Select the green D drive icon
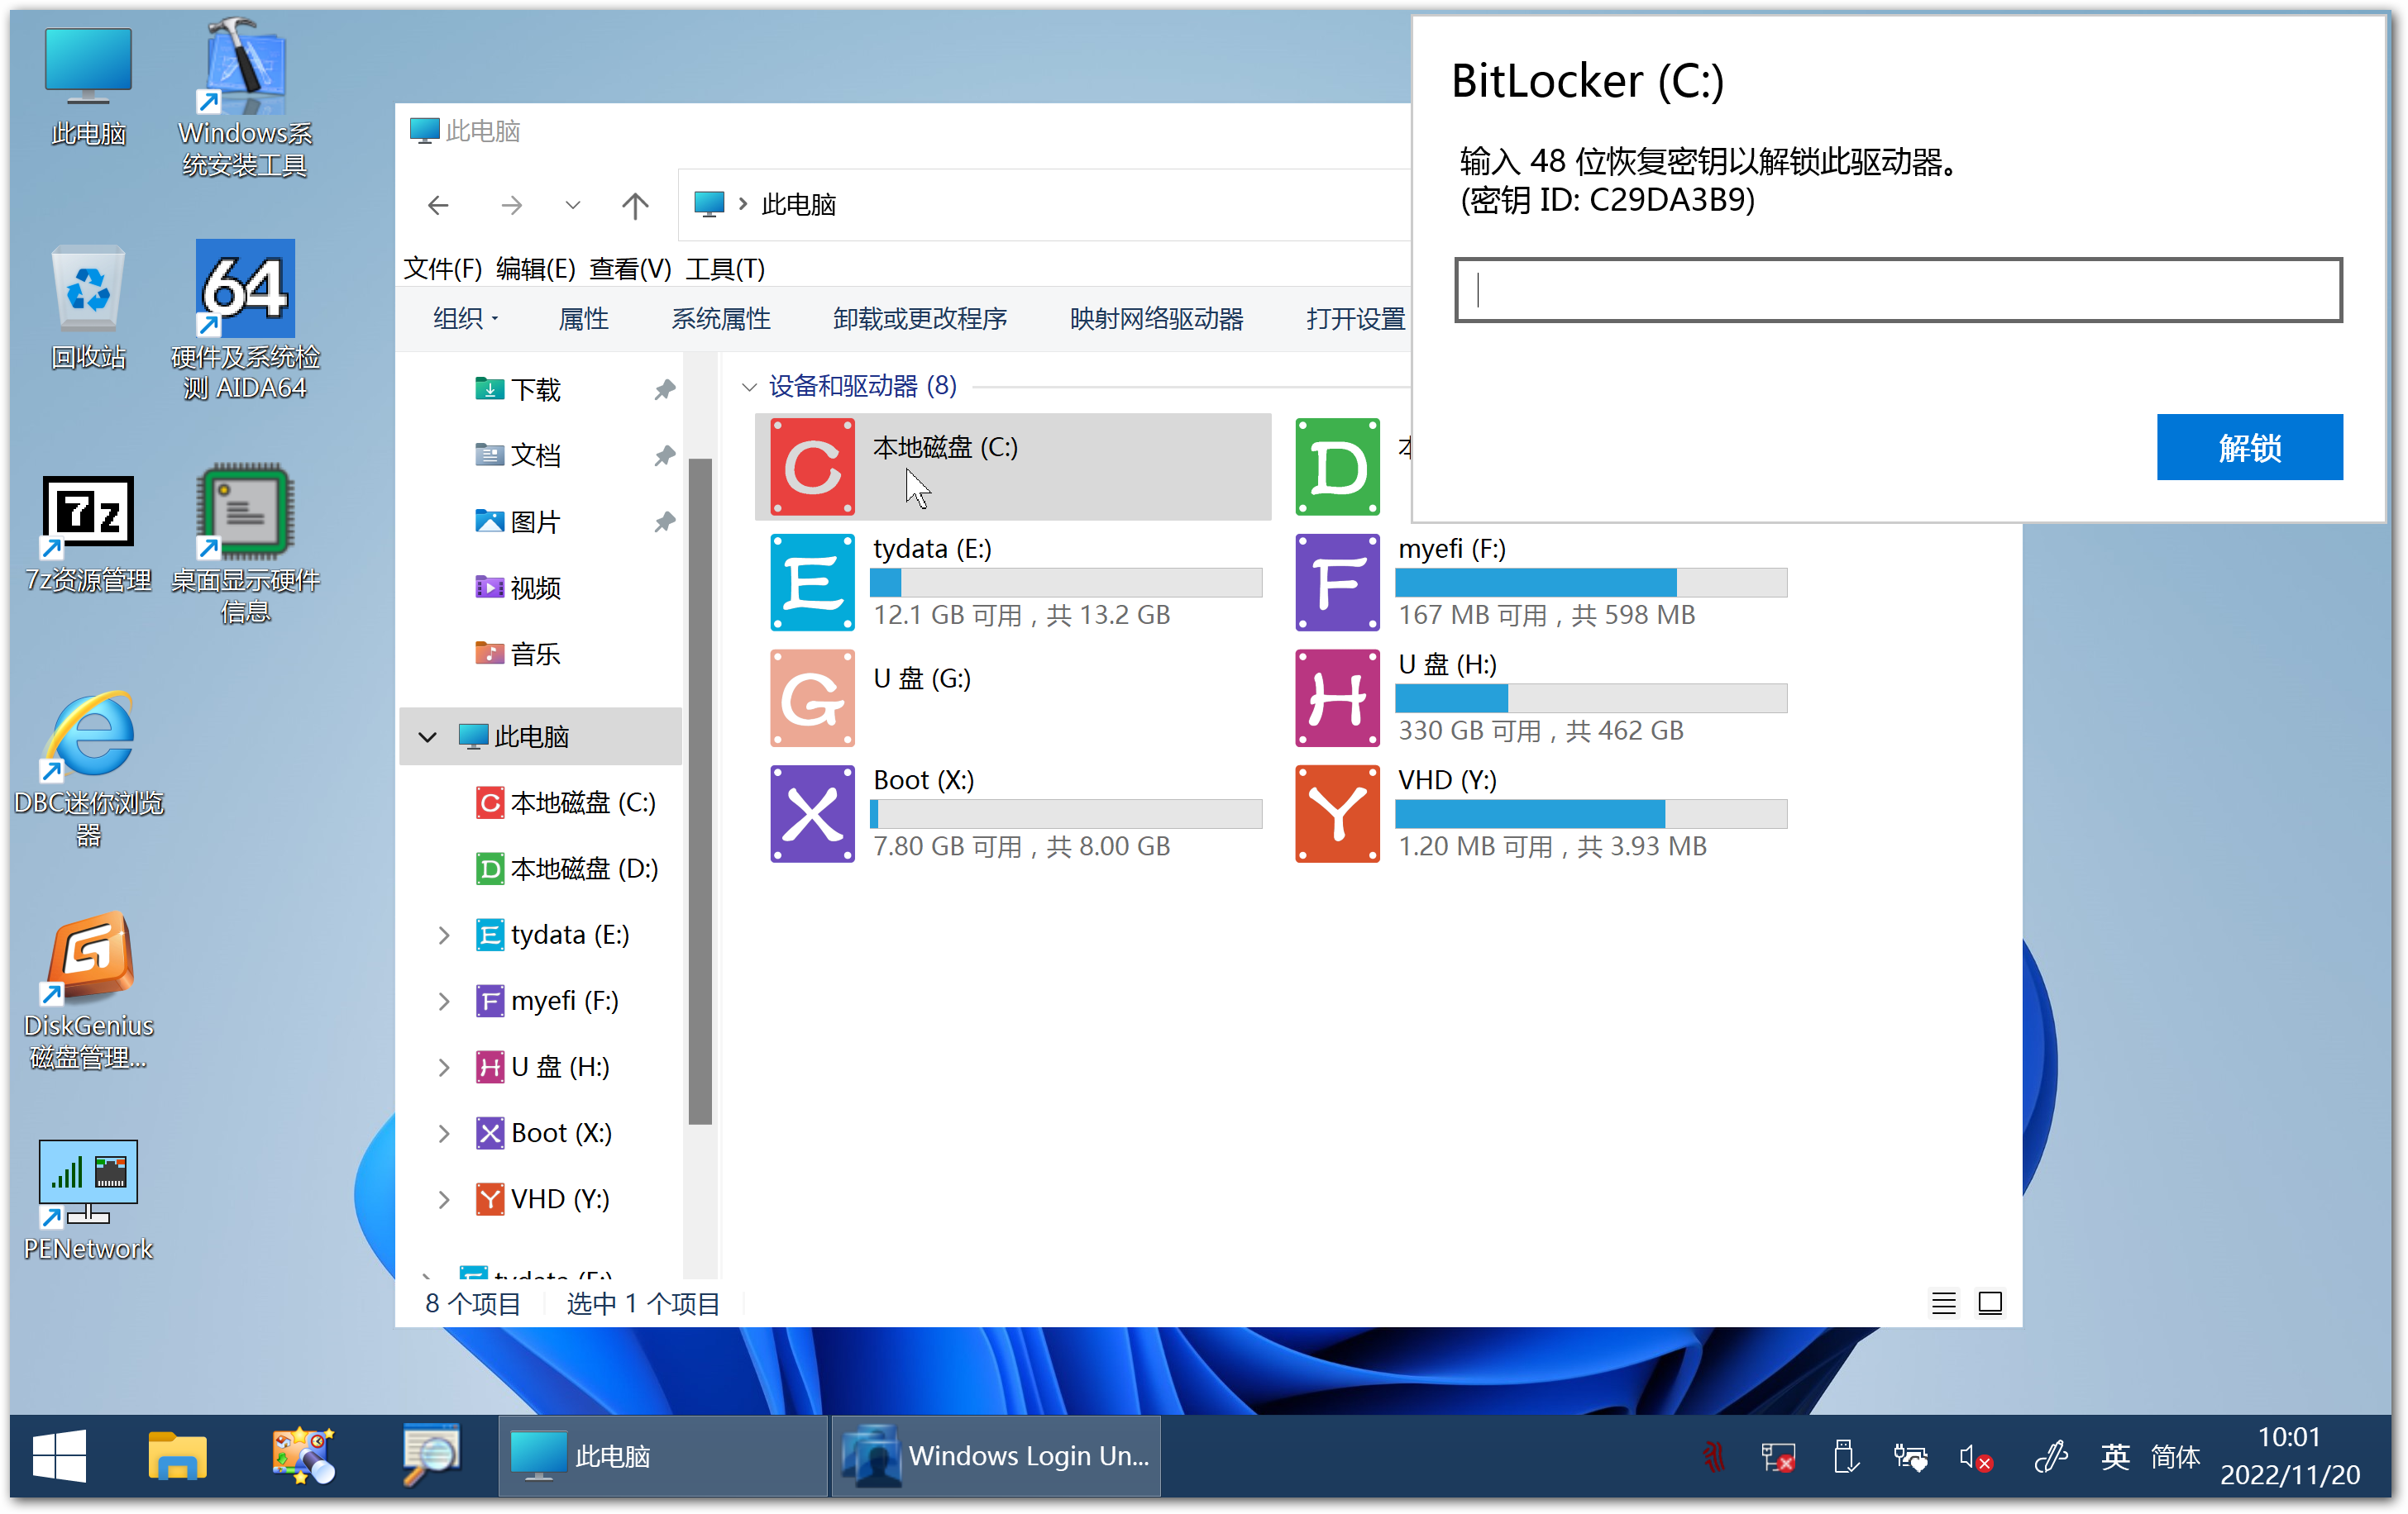The width and height of the screenshot is (2408, 1514). [x=1337, y=467]
